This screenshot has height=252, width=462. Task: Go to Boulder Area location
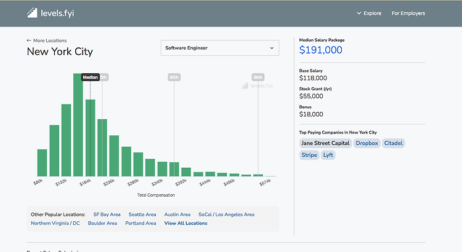(102, 223)
